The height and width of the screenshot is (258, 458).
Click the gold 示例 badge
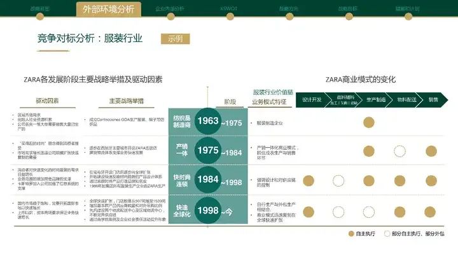pyautogui.click(x=176, y=39)
